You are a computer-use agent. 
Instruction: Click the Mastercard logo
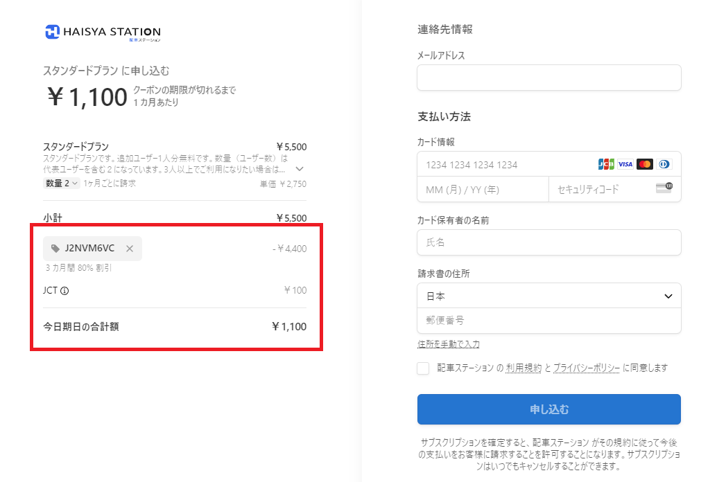[x=644, y=164]
